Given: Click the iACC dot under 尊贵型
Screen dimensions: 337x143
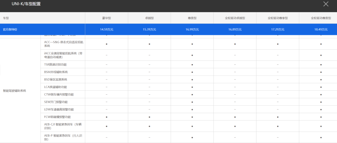Looking at the screenshot, I should (192, 55).
